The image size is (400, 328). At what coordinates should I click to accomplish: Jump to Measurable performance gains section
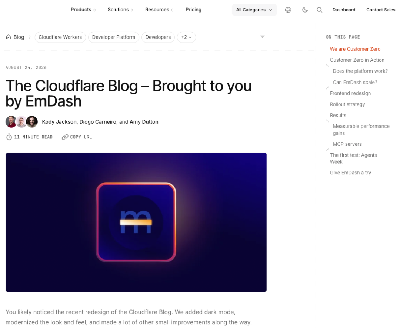pyautogui.click(x=361, y=130)
